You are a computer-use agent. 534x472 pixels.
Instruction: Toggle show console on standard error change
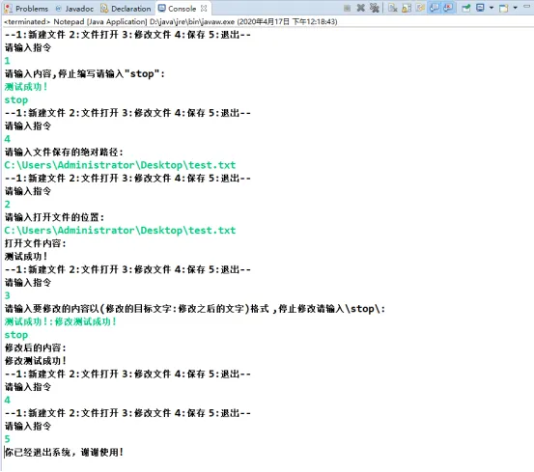448,8
